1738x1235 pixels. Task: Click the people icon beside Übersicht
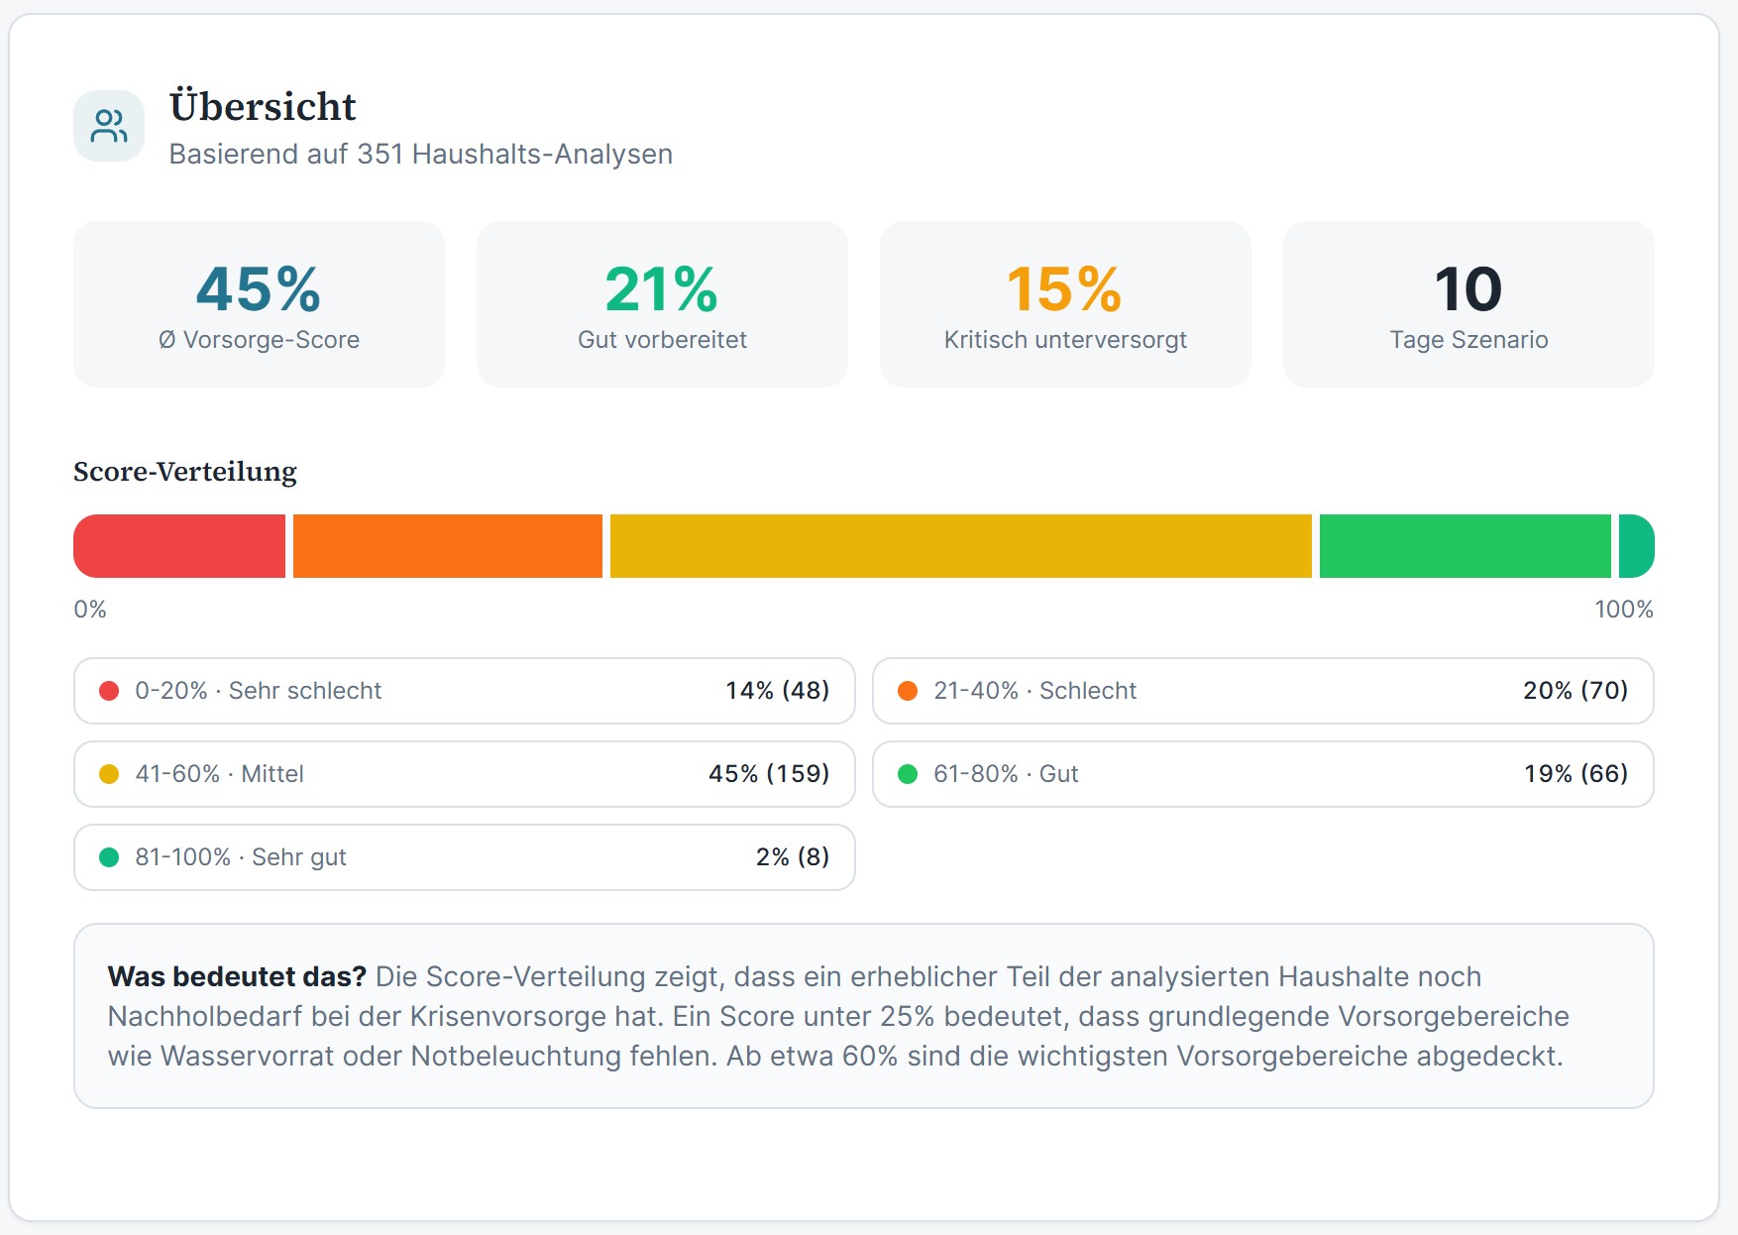pyautogui.click(x=109, y=126)
